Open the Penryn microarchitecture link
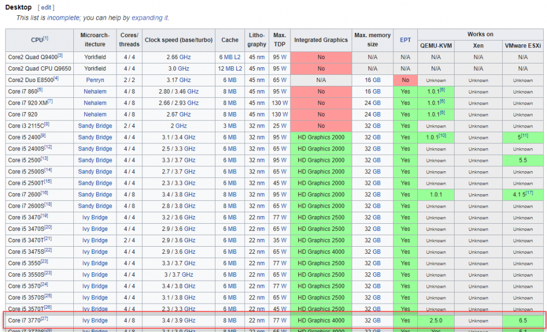 tap(95, 80)
